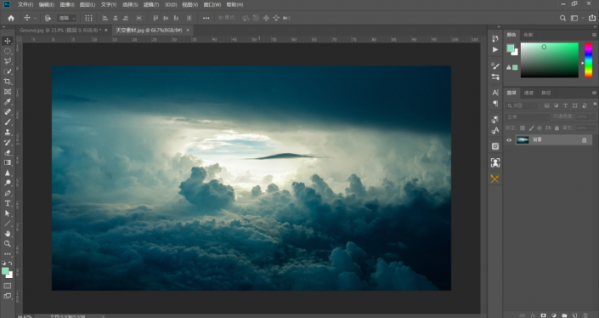The height and width of the screenshot is (318, 599).
Task: Select the Eyedropper tool
Action: click(8, 102)
